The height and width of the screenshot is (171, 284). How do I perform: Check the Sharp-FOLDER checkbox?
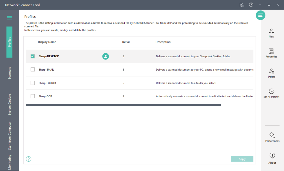click(33, 83)
